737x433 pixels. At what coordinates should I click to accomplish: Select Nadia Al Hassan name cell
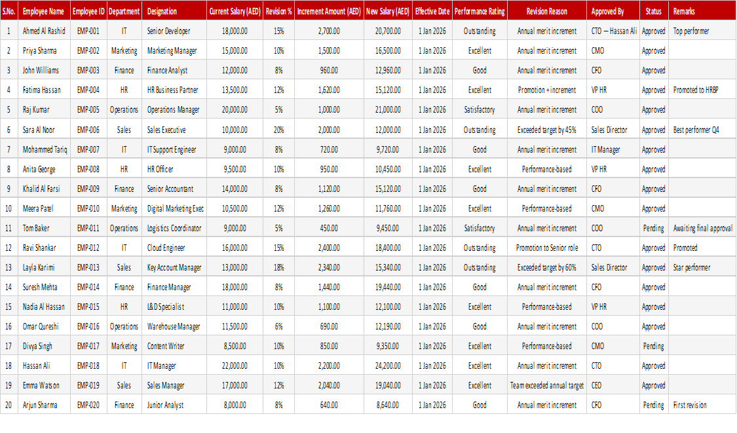[x=43, y=307]
